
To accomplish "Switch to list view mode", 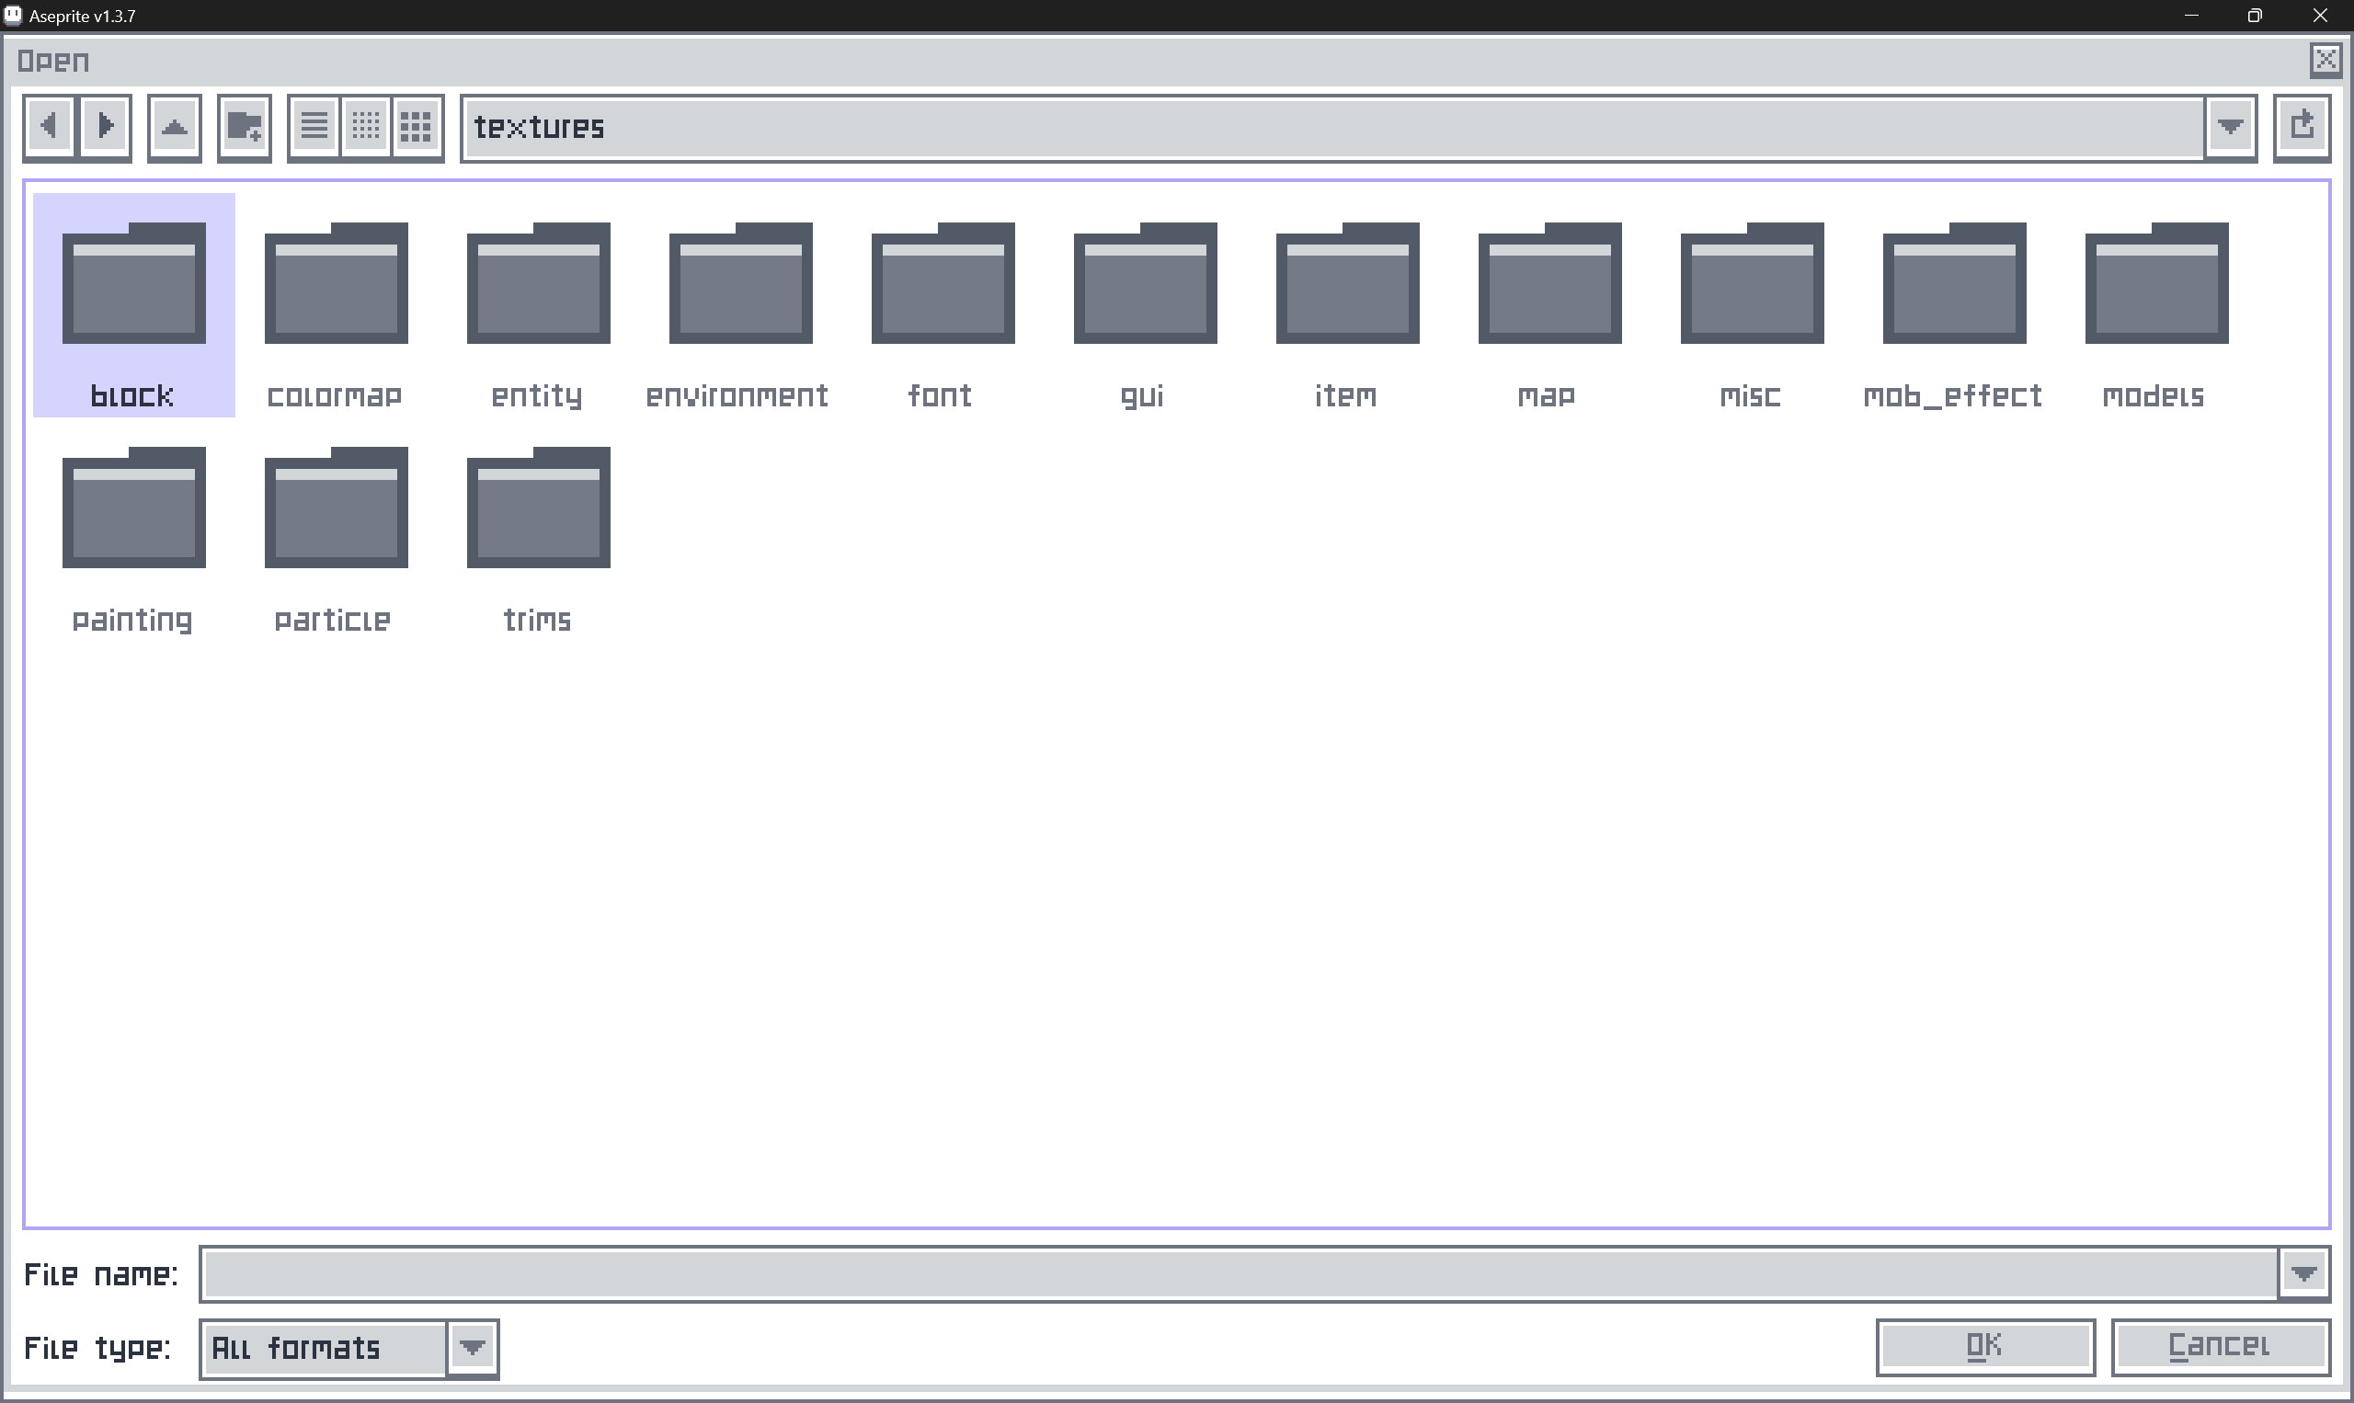I will click(314, 127).
